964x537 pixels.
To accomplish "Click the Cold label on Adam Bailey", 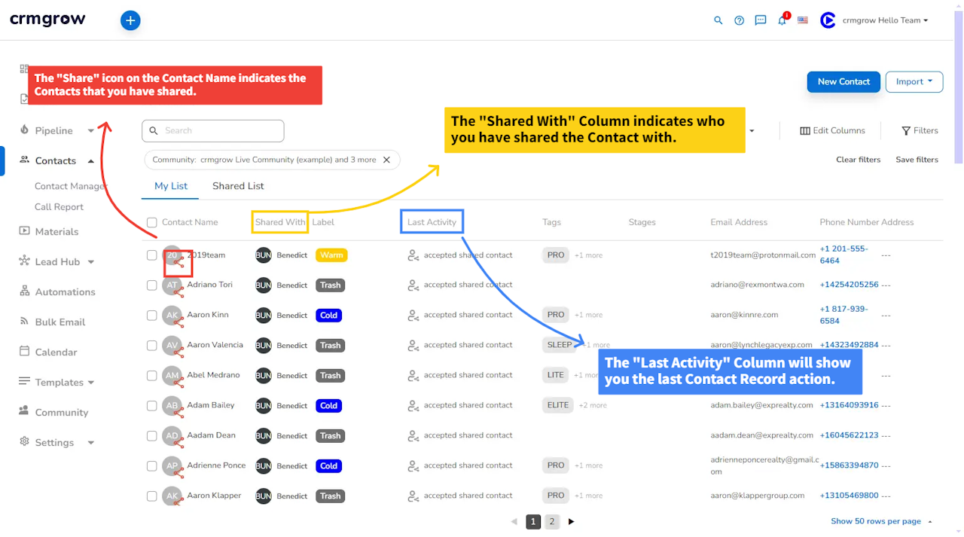I will 328,406.
